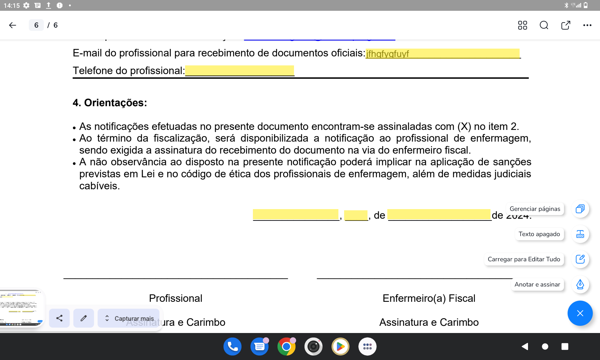The image size is (600, 360).
Task: Tap the news status bar icon
Action: 37,5
